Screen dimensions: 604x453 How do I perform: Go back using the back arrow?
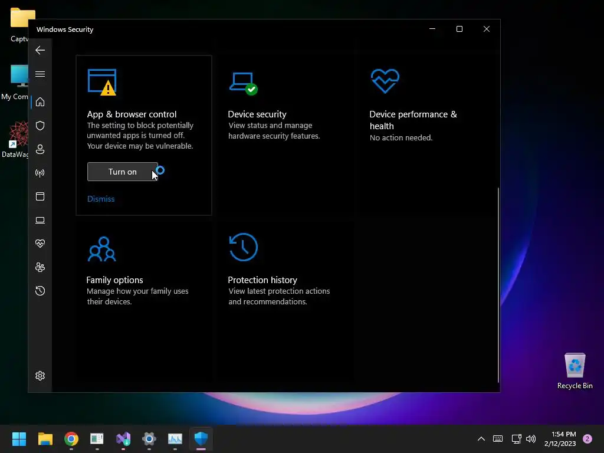[x=40, y=50]
